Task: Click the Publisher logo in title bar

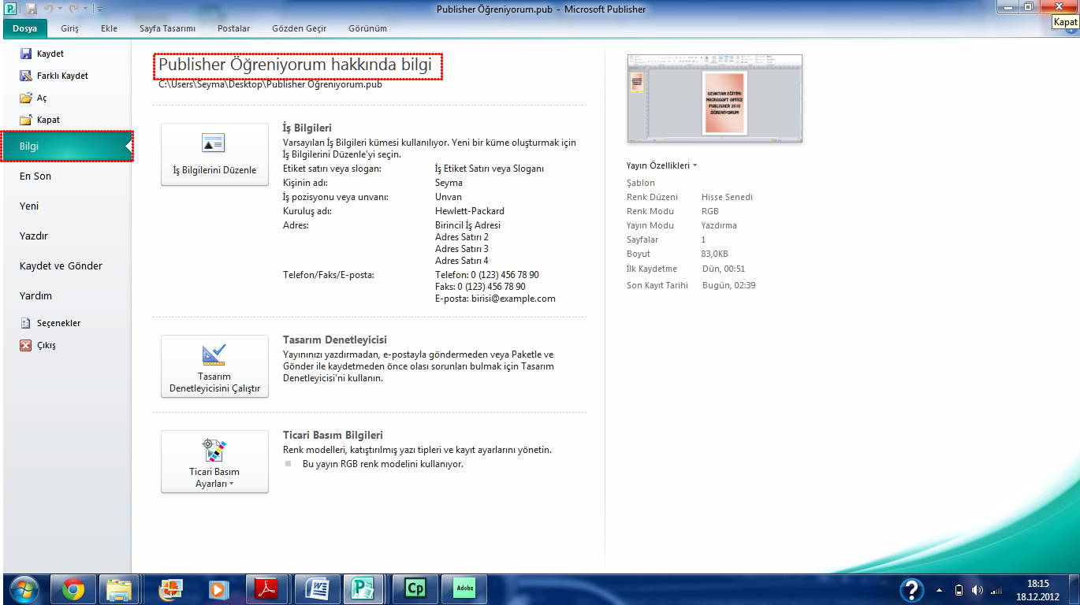Action: [x=11, y=9]
